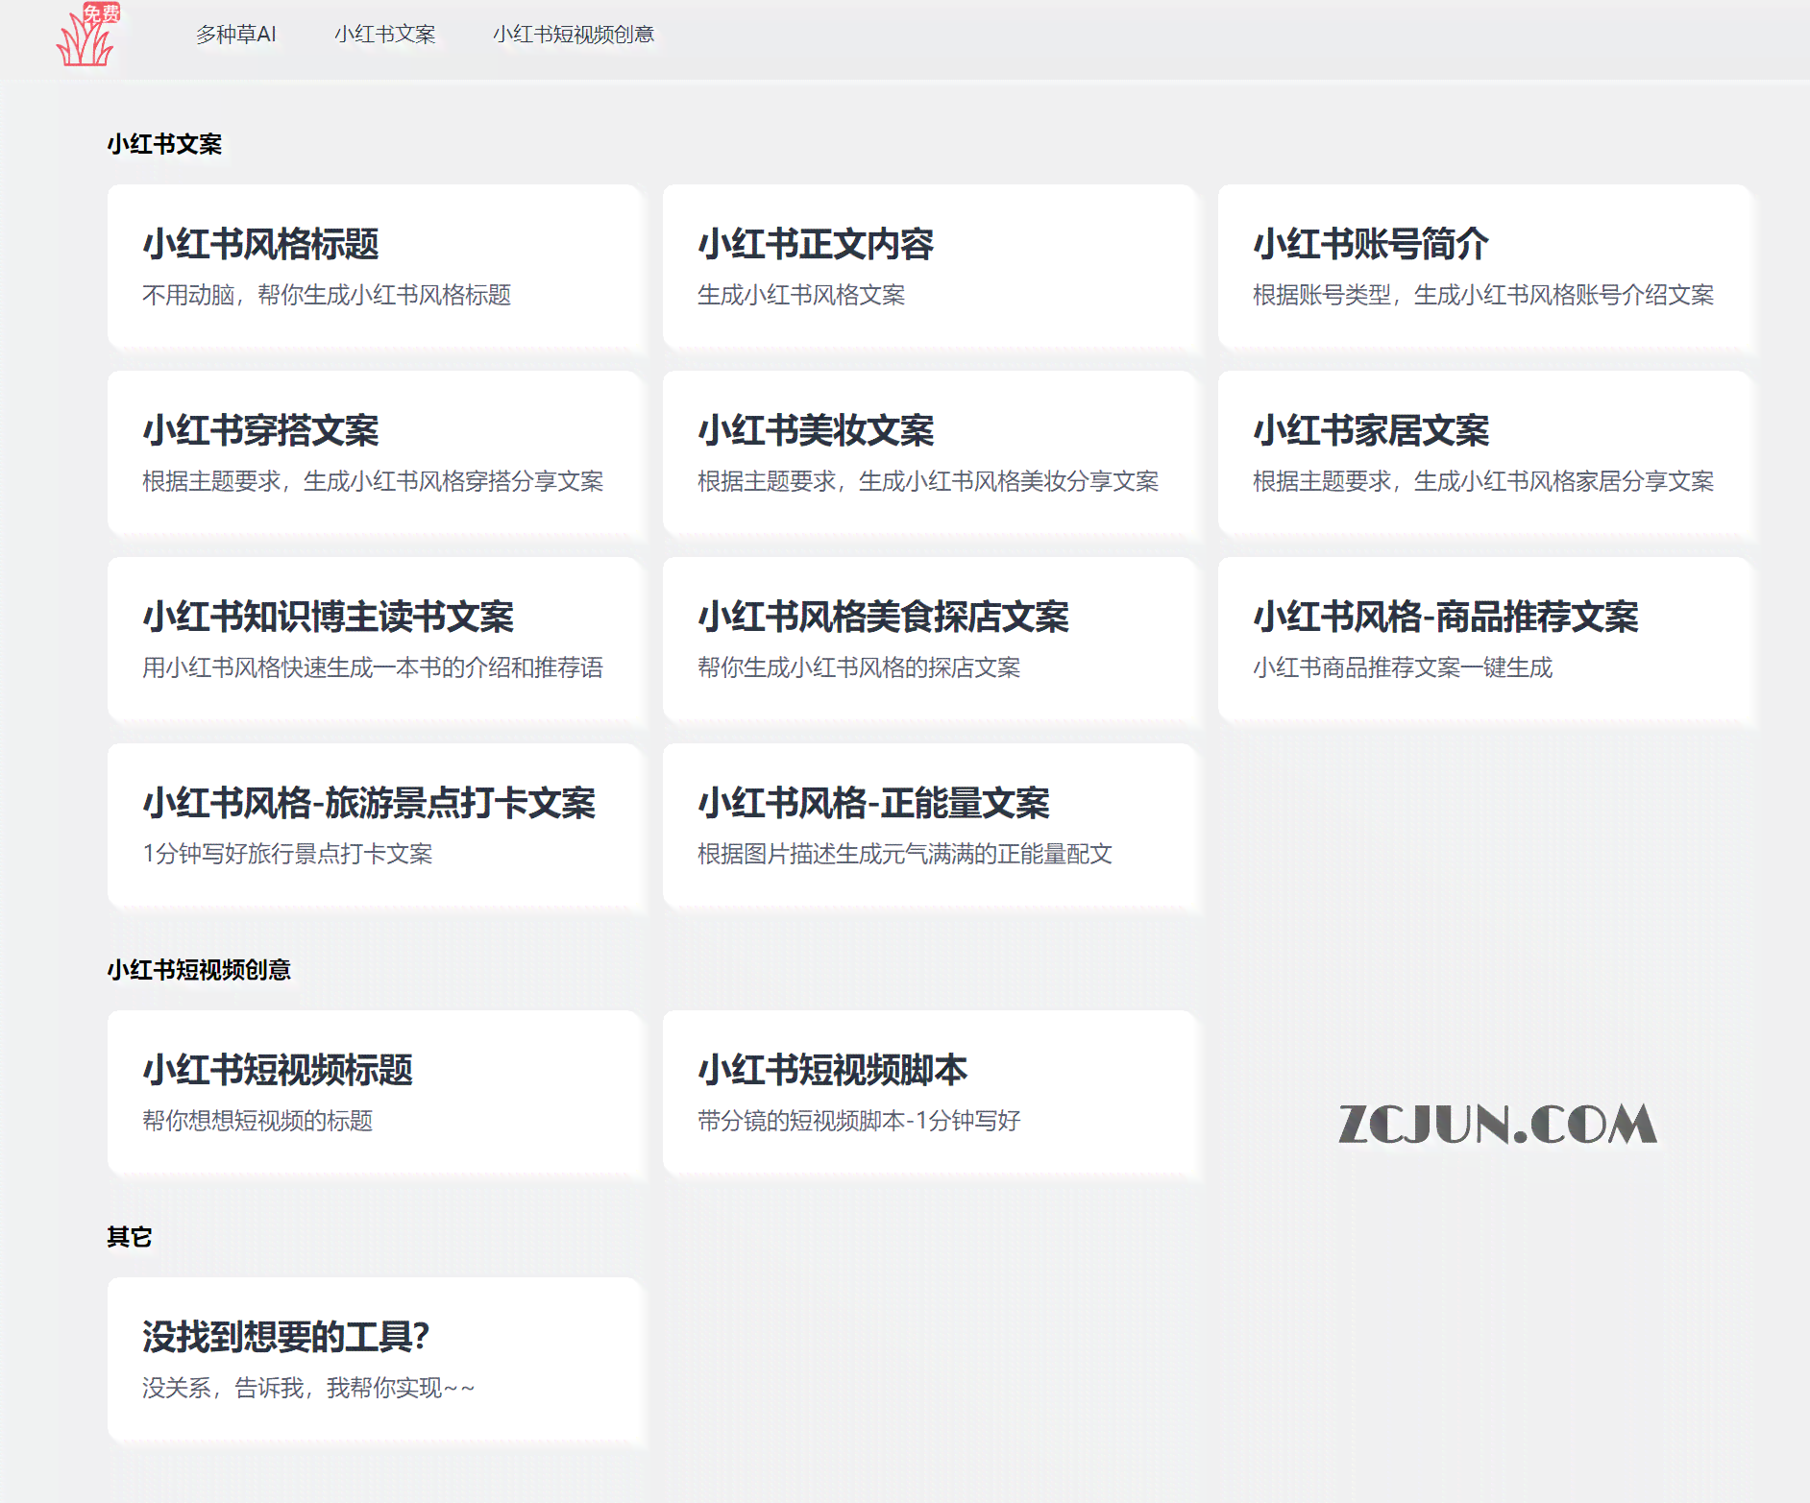Open the 多种草AI nav item
The width and height of the screenshot is (1810, 1503).
(x=236, y=35)
